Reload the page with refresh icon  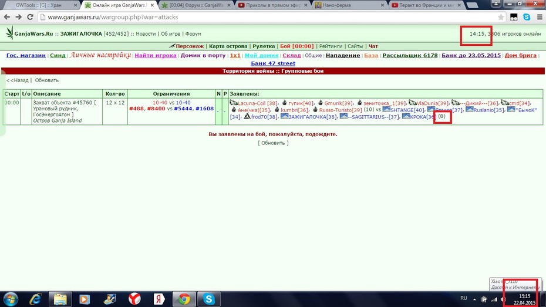pyautogui.click(x=31, y=17)
